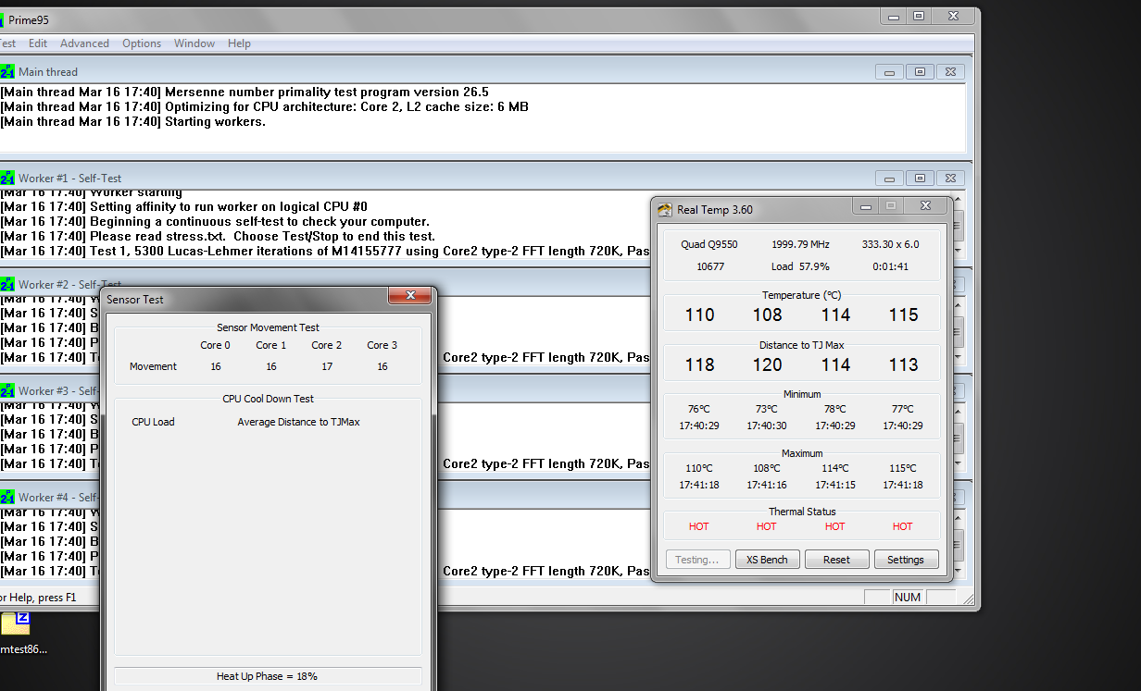Click the Reset button in Real Temp
Viewport: 1141px width, 691px height.
[x=836, y=560]
